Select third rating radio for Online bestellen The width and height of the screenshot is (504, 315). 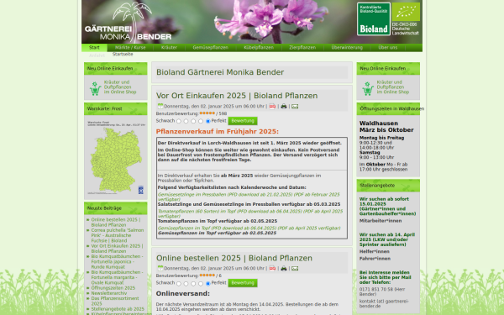pos(193,284)
